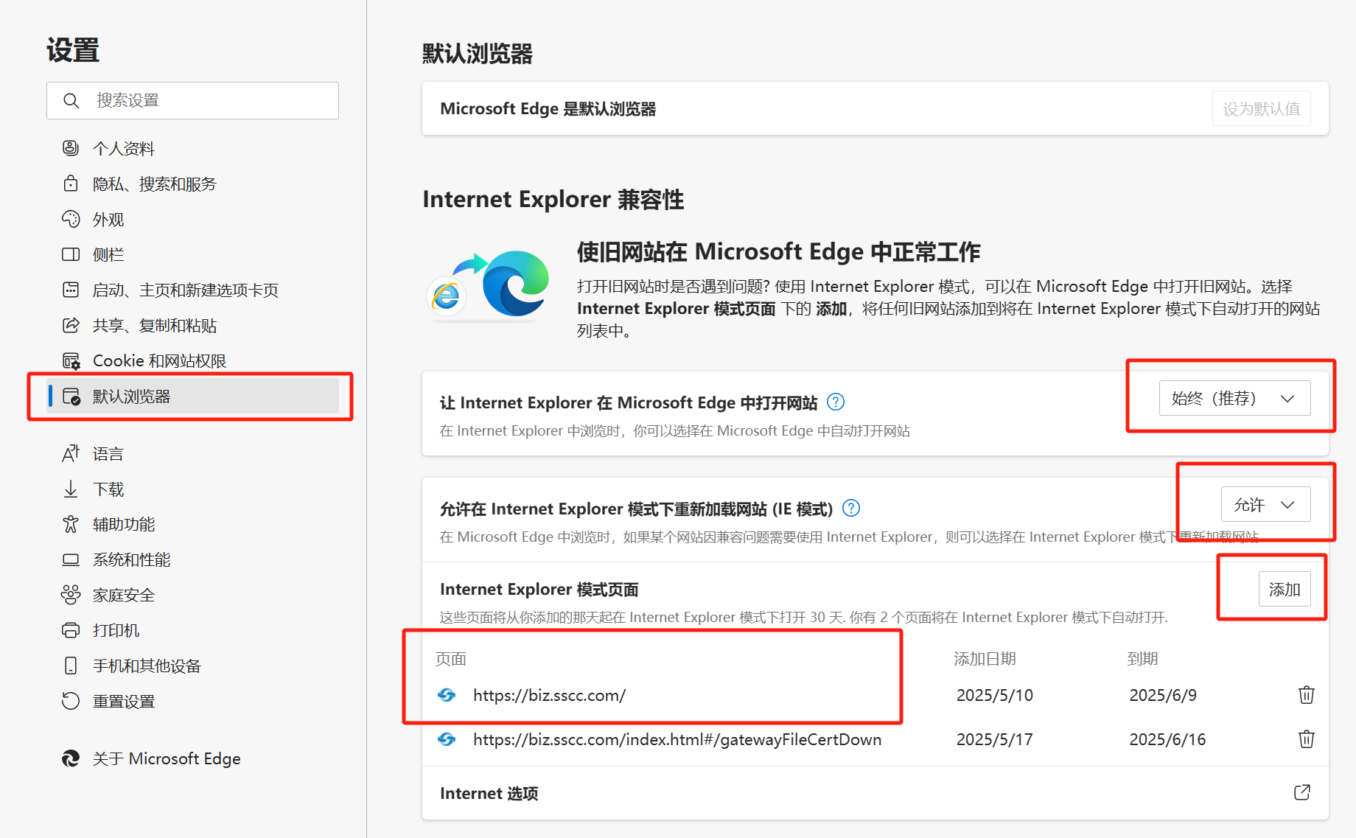Screen dimensions: 1356x838
Task: Open 语言 settings section
Action: click(x=193, y=453)
